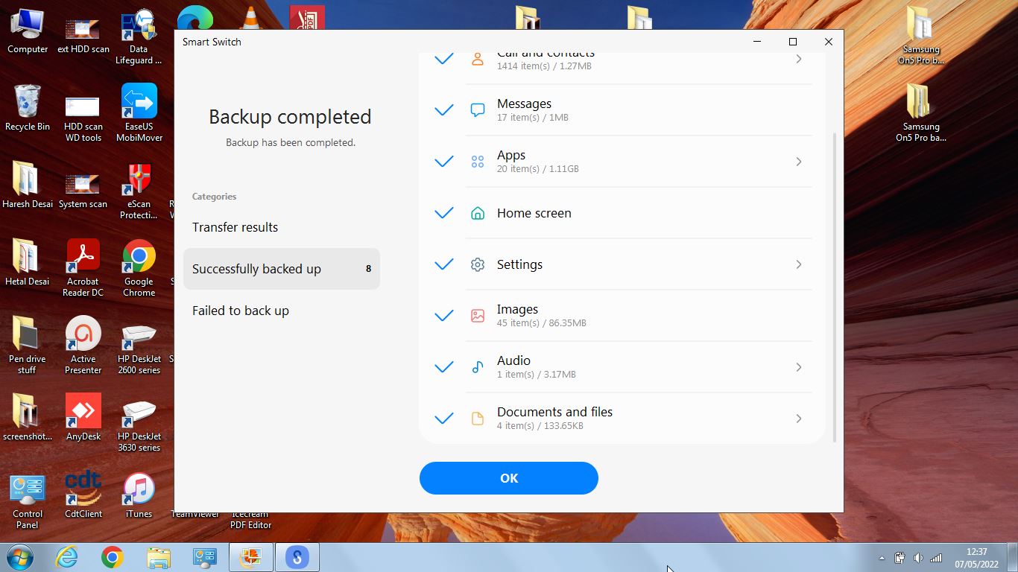This screenshot has height=572, width=1018.
Task: Click the checkmark beside Messages
Action: [444, 110]
